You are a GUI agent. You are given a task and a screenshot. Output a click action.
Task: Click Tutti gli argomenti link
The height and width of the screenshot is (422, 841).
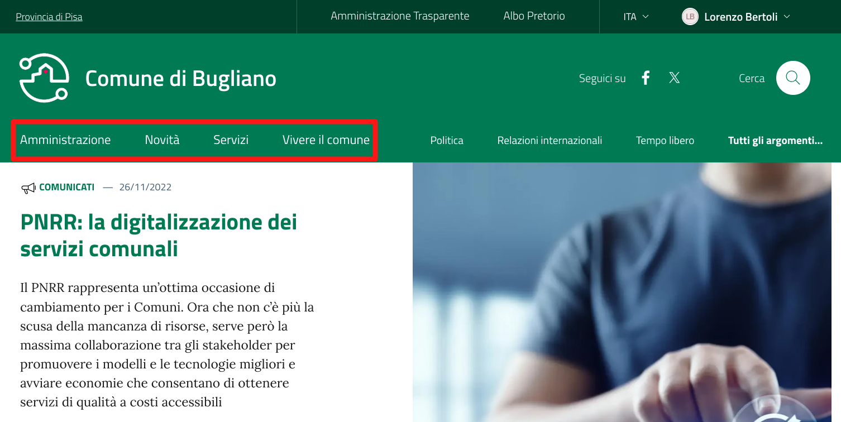[775, 141]
